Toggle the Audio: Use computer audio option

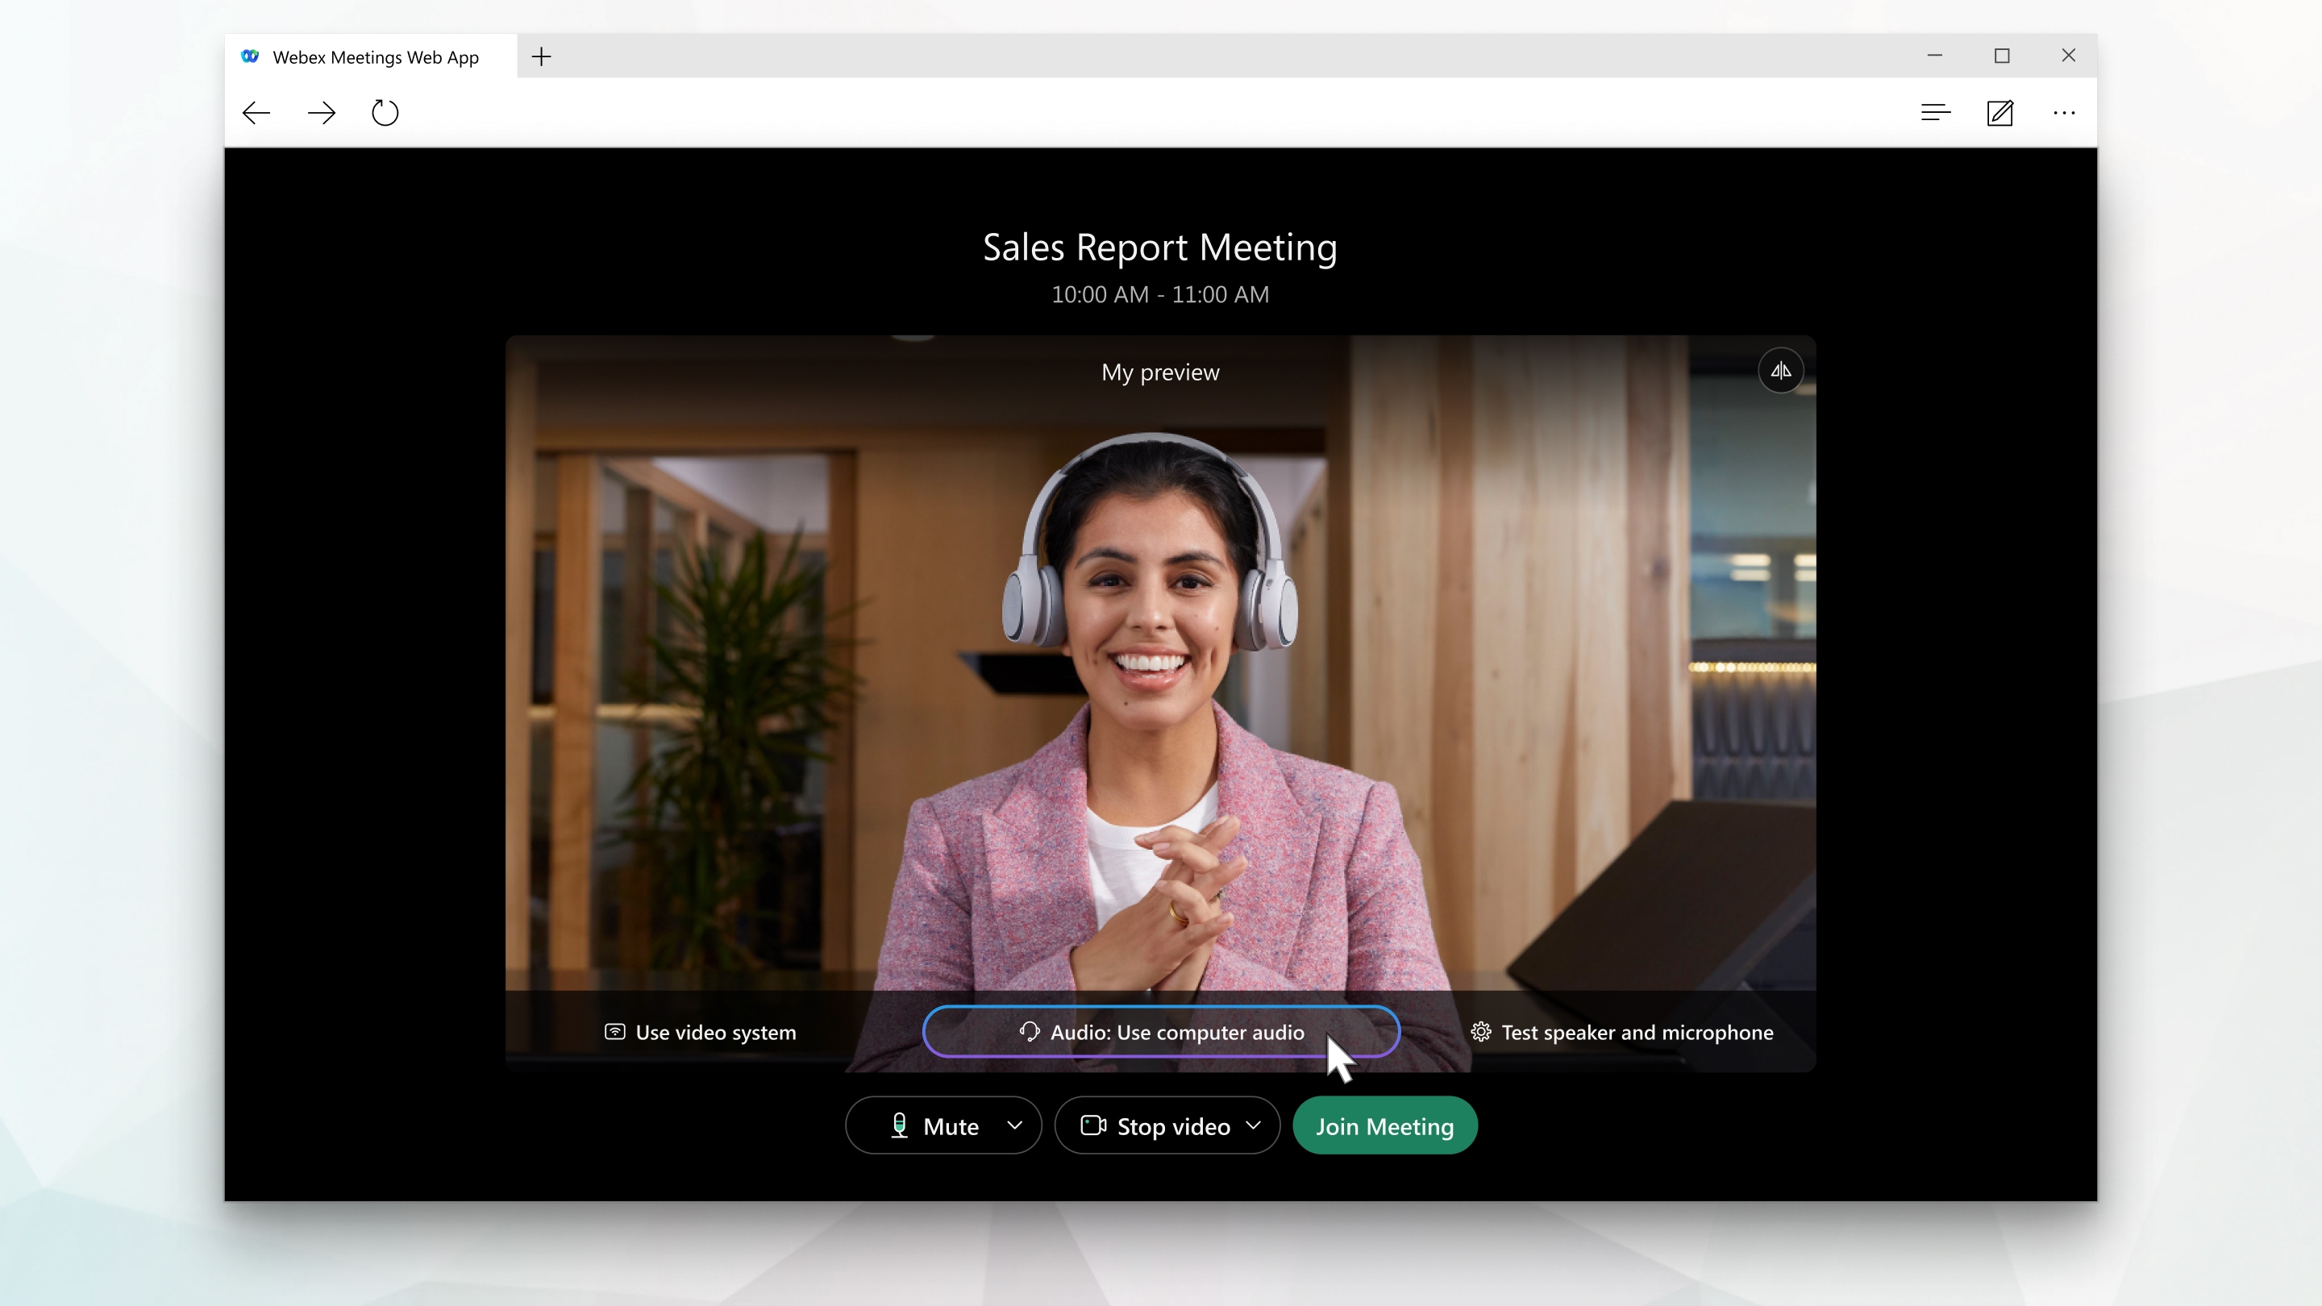pos(1161,1032)
